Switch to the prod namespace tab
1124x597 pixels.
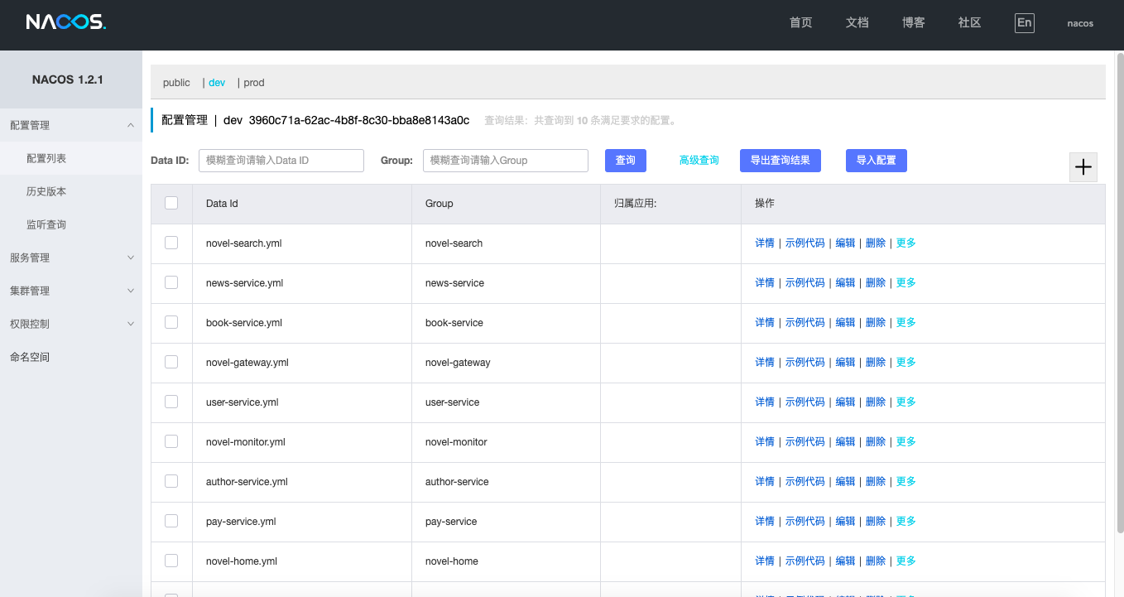pos(254,83)
